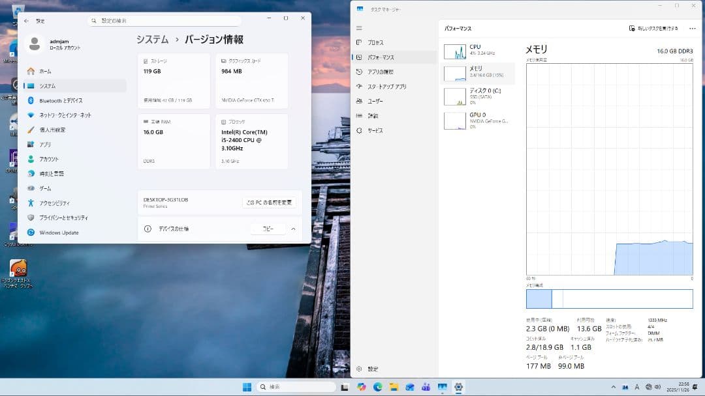Image resolution: width=705 pixels, height=396 pixels.
Task: Launch Microsoft Edge from the taskbar
Action: click(x=377, y=386)
